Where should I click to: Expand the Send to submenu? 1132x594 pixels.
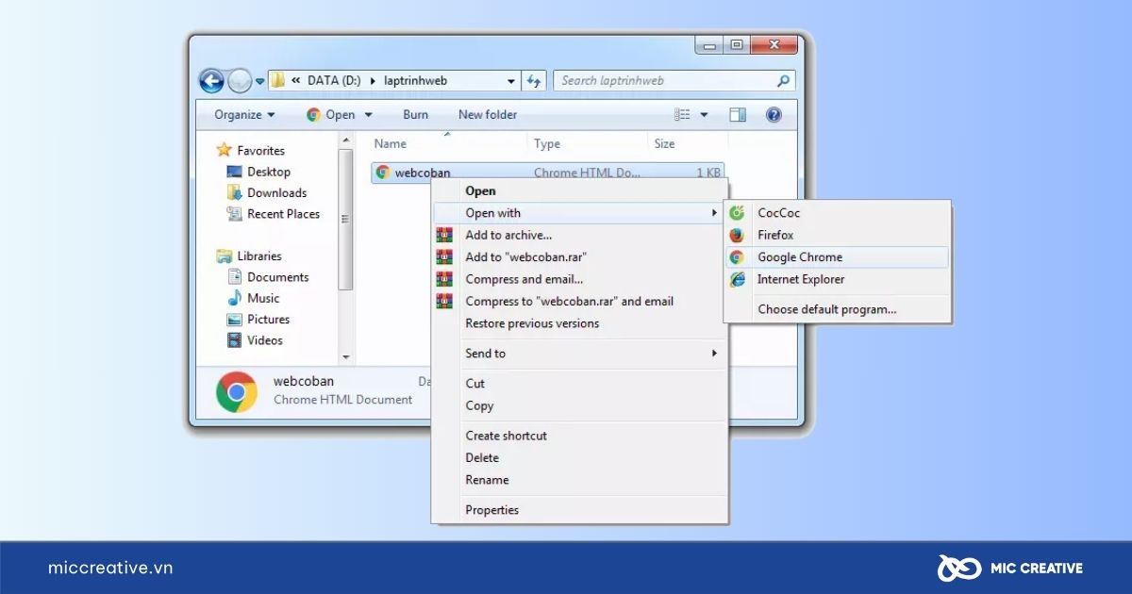[x=579, y=354]
